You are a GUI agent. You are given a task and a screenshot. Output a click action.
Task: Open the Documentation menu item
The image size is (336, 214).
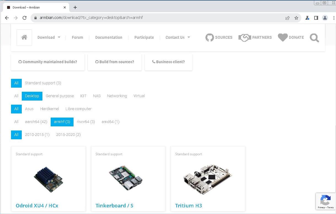point(109,37)
